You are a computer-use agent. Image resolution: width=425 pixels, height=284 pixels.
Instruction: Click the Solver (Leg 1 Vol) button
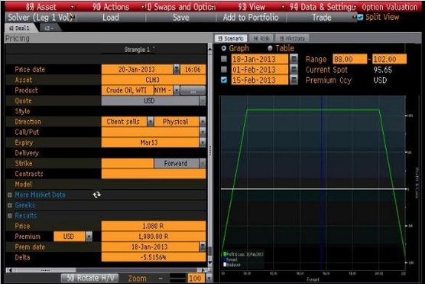click(x=41, y=18)
